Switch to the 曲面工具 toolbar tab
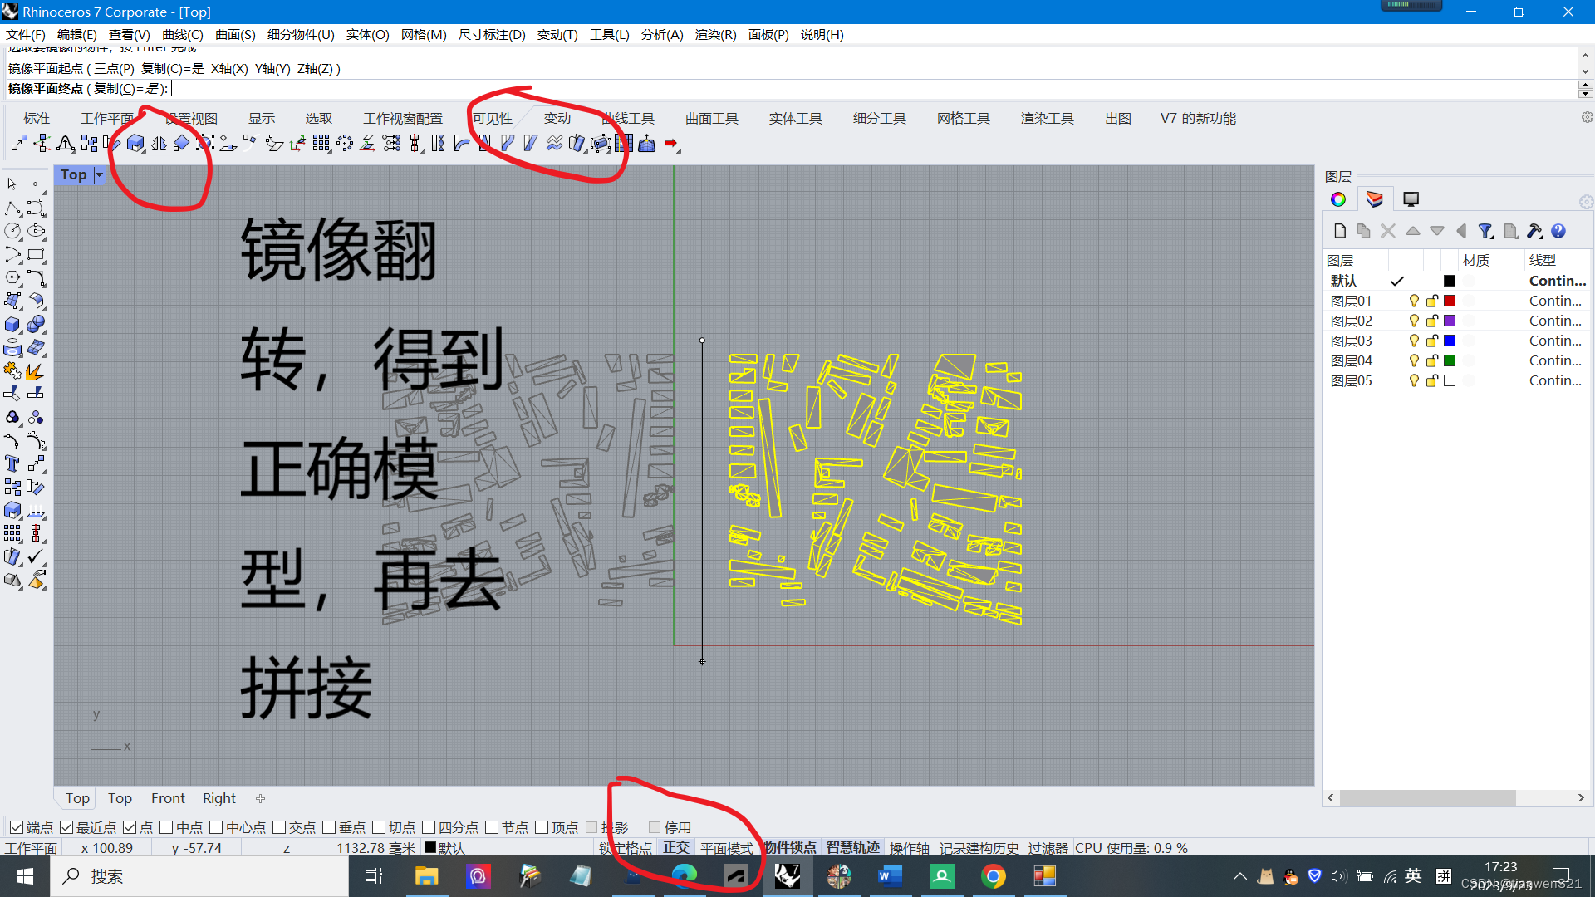This screenshot has height=897, width=1595. 711,119
